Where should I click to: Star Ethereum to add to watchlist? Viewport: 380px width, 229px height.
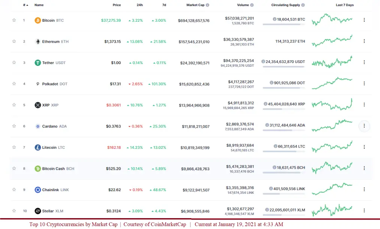[x=14, y=41]
